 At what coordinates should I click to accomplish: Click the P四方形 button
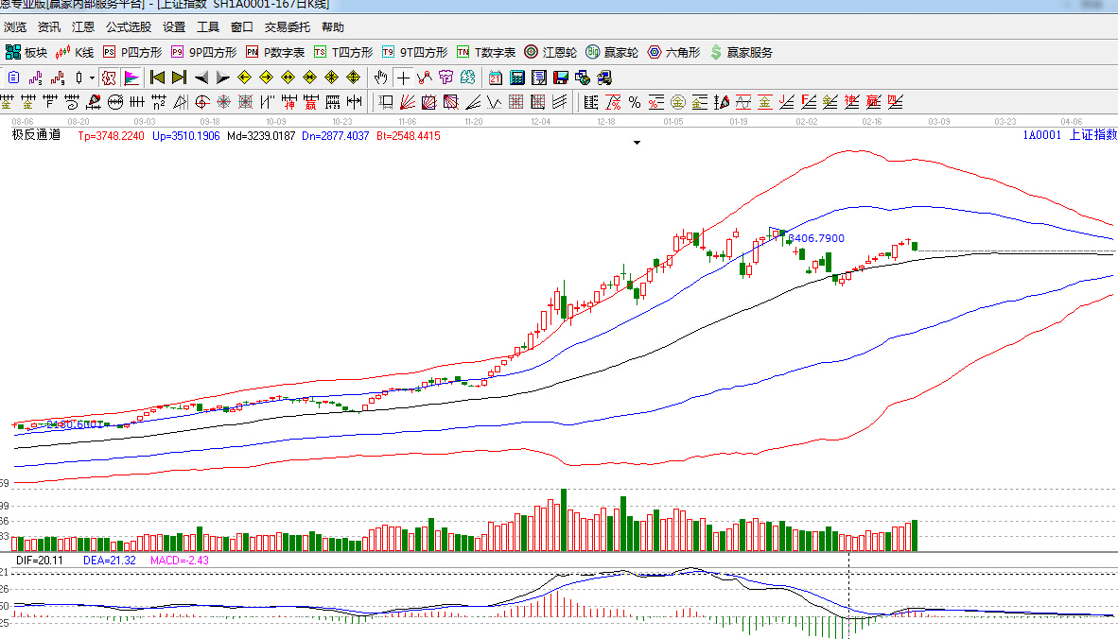(132, 52)
